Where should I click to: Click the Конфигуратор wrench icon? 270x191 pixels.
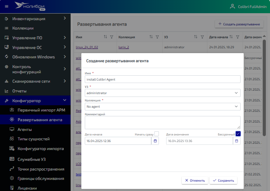click(7, 101)
